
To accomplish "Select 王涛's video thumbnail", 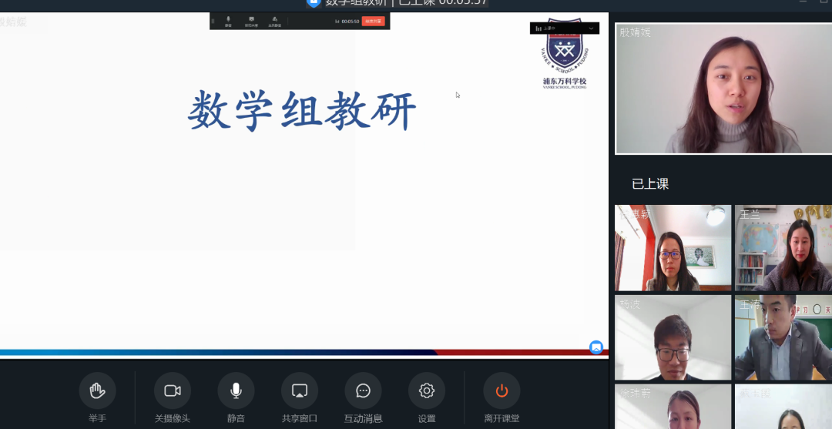I will [x=783, y=338].
